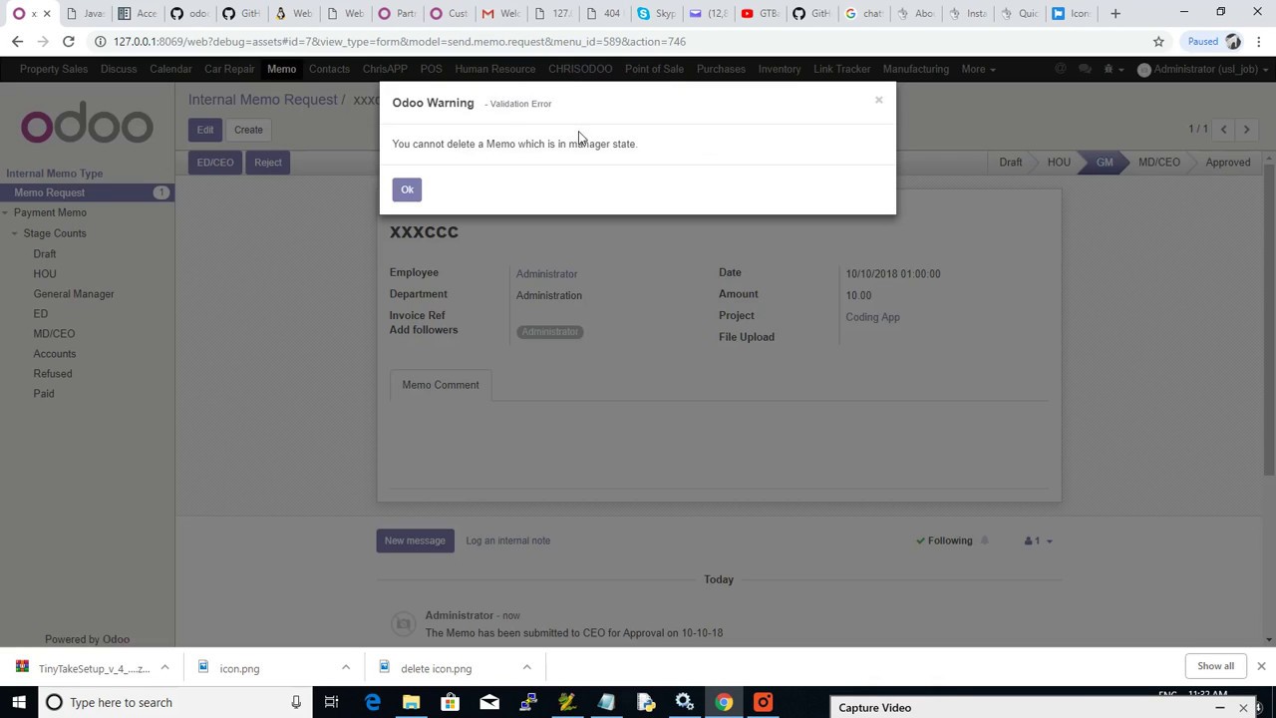This screenshot has height=718, width=1276.
Task: Open Draft stage in sidebar
Action: click(x=45, y=253)
